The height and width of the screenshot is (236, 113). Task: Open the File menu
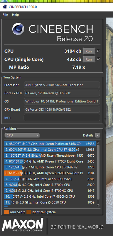[5, 15]
